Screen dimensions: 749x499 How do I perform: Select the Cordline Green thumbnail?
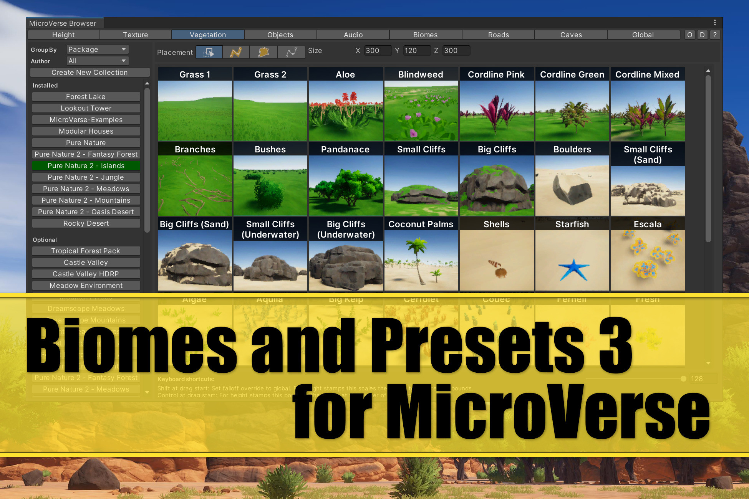click(572, 104)
